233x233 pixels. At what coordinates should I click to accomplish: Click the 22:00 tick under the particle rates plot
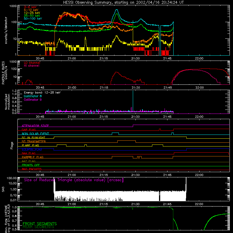[x=200, y=88]
